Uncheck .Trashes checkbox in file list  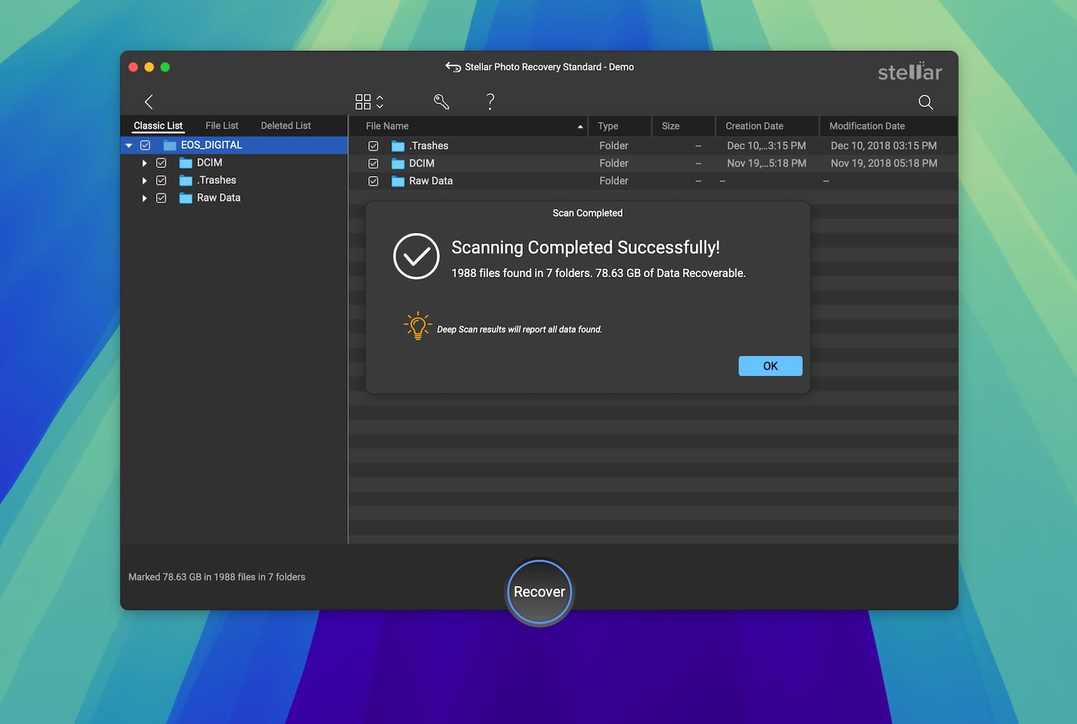(373, 146)
